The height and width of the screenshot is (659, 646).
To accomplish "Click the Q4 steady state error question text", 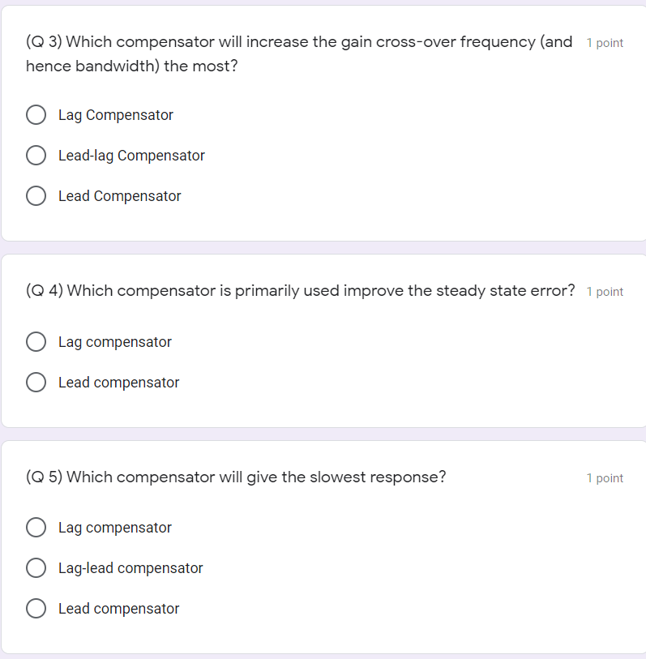I will (300, 290).
